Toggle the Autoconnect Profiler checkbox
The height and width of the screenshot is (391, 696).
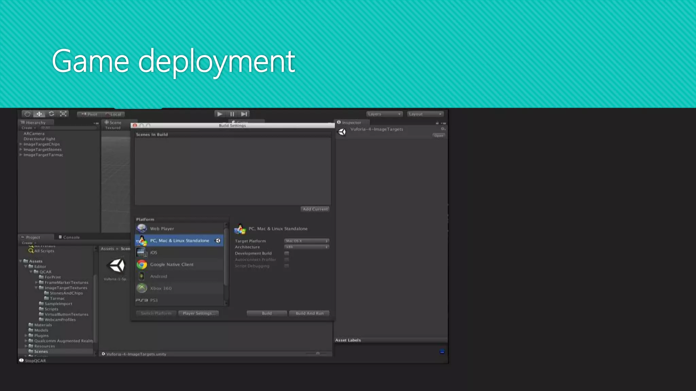286,260
